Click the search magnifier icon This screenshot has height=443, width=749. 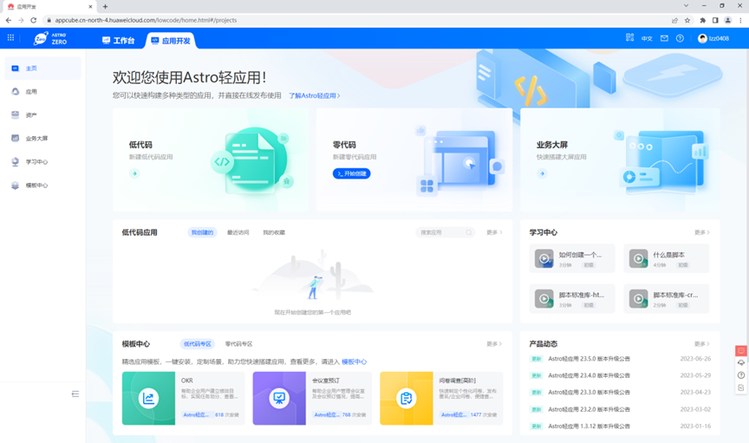coord(469,232)
